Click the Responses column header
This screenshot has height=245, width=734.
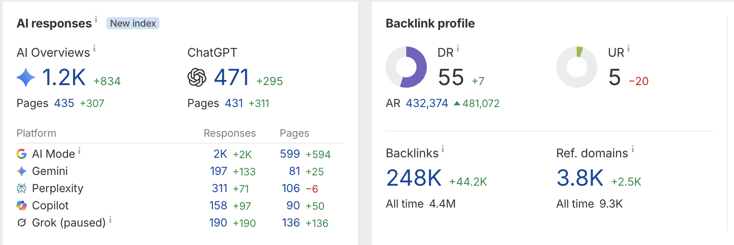230,133
